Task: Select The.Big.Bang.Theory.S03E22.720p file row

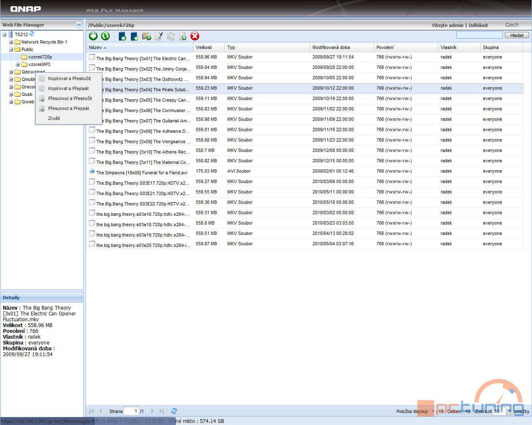Action: (x=304, y=203)
